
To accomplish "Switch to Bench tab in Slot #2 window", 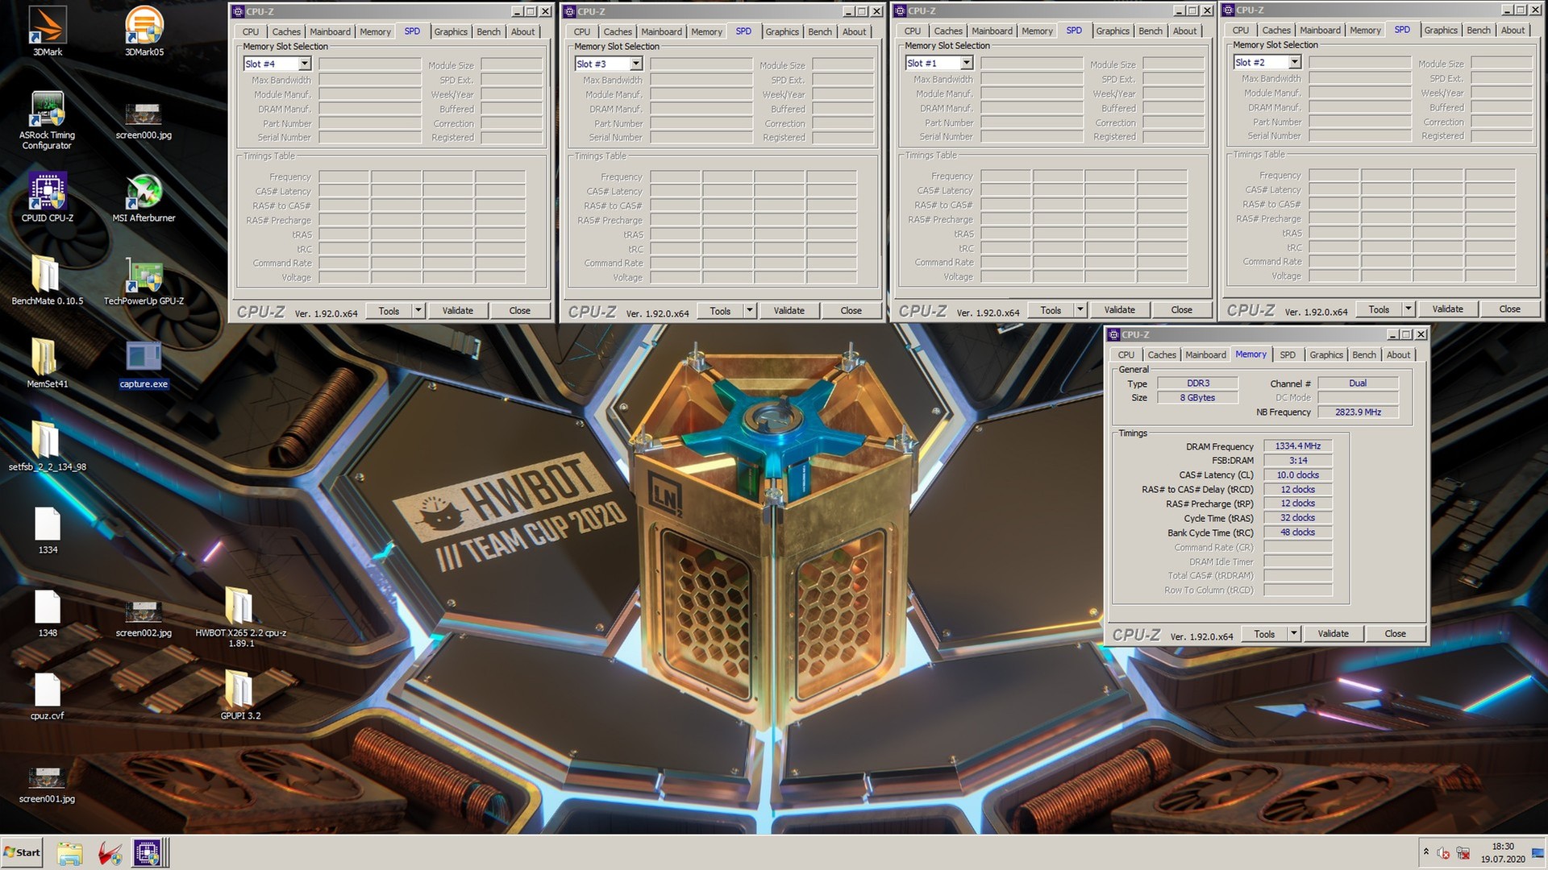I will click(1478, 30).
